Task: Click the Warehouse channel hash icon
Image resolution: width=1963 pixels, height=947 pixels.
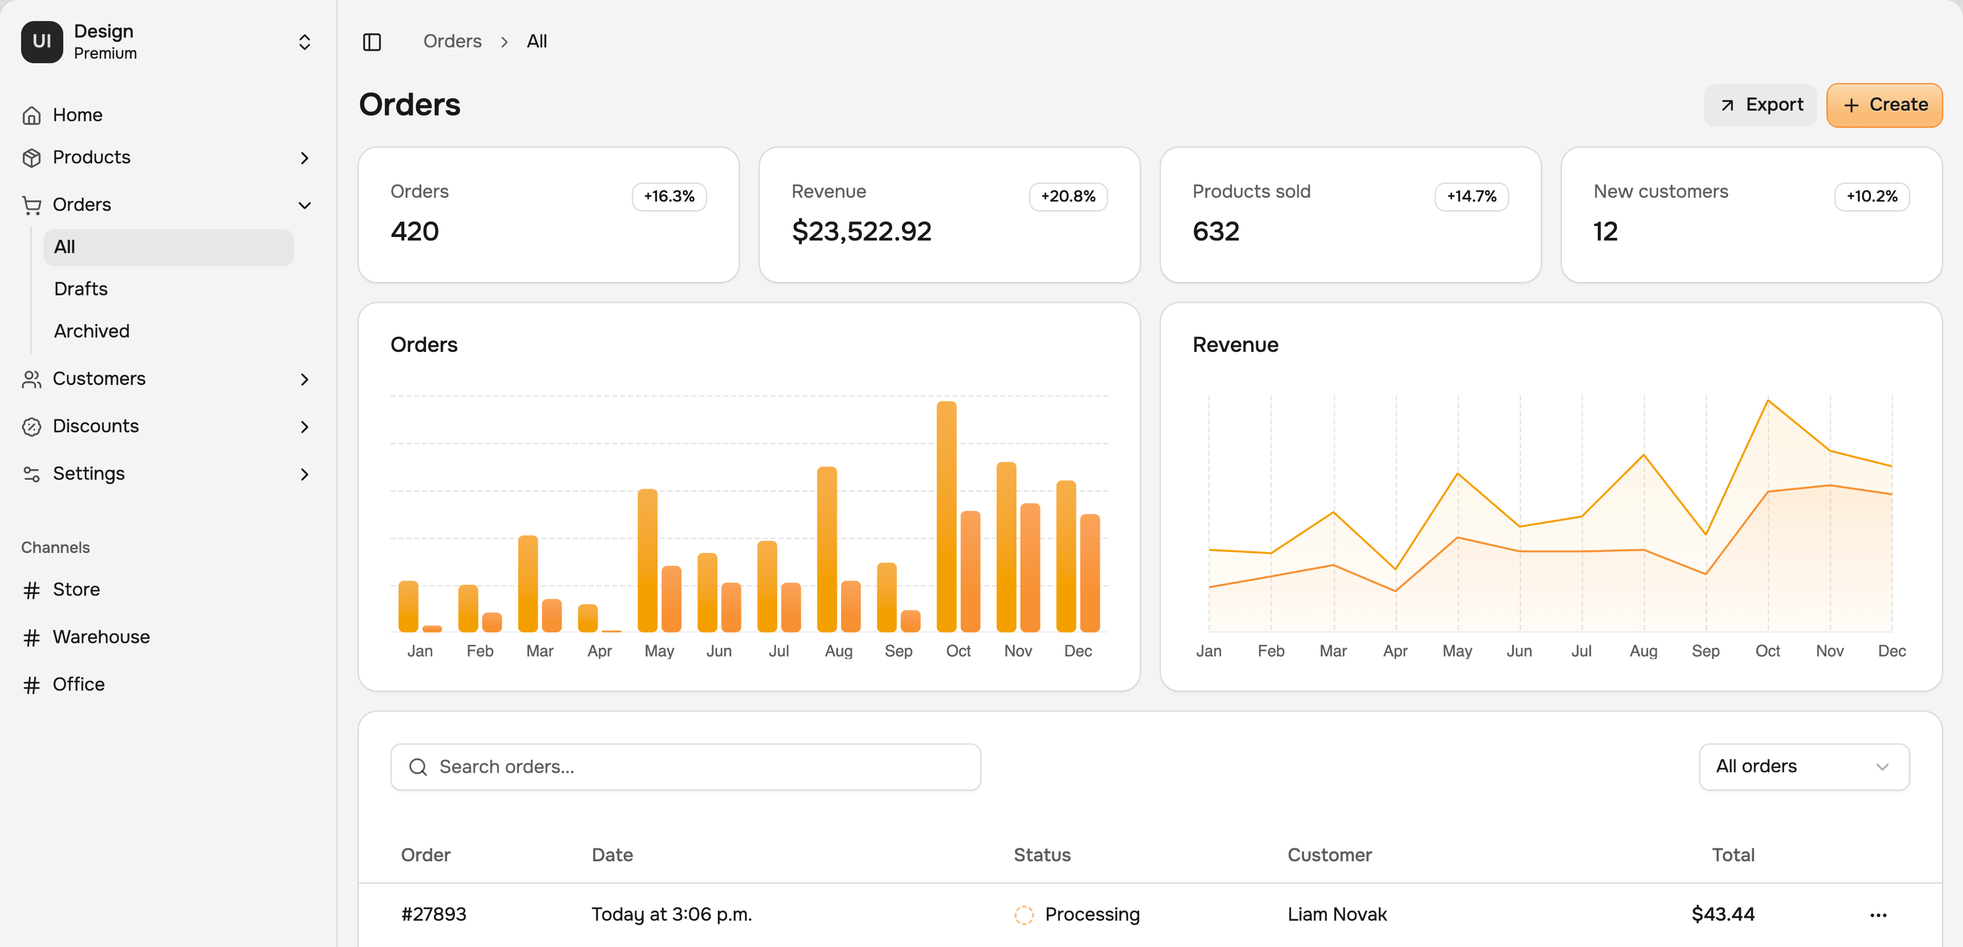Action: coord(31,637)
